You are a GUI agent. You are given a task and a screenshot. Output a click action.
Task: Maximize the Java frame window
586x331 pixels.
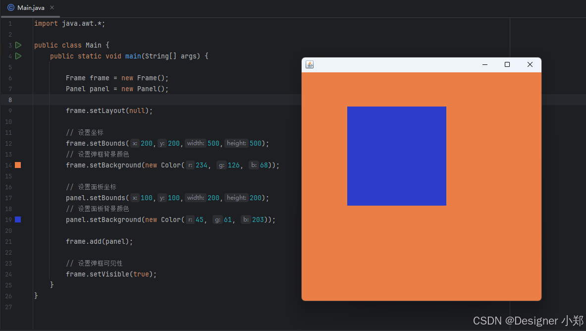[507, 64]
